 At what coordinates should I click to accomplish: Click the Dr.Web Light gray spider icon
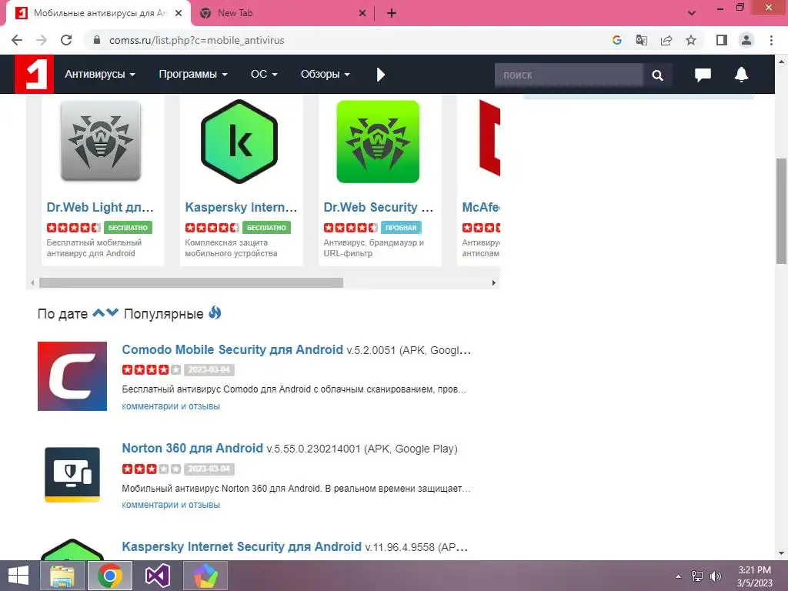click(x=101, y=141)
